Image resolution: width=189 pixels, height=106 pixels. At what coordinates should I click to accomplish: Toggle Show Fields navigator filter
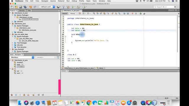(16, 95)
